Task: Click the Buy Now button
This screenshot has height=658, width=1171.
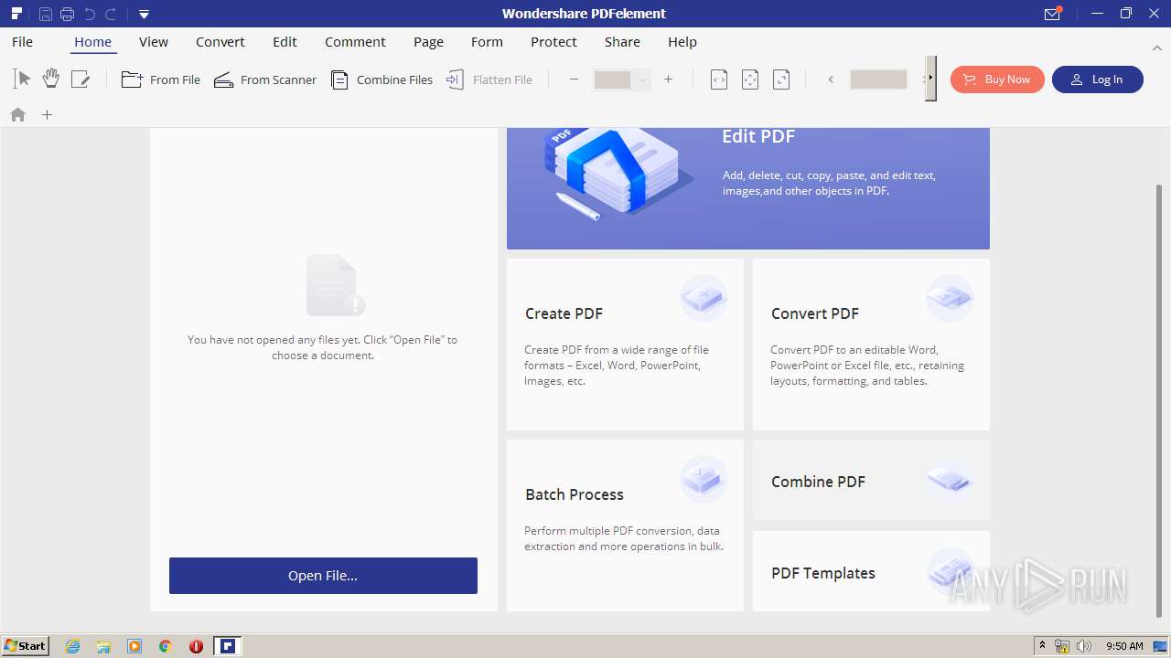Action: pos(997,80)
